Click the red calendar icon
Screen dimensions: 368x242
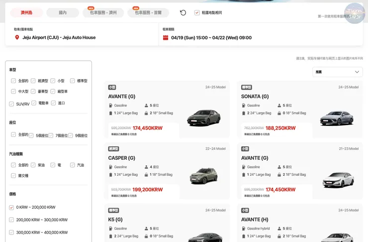tap(166, 37)
